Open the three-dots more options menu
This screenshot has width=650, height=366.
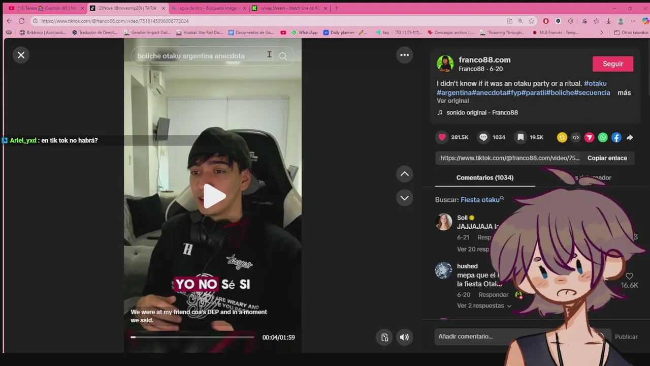pyautogui.click(x=405, y=55)
